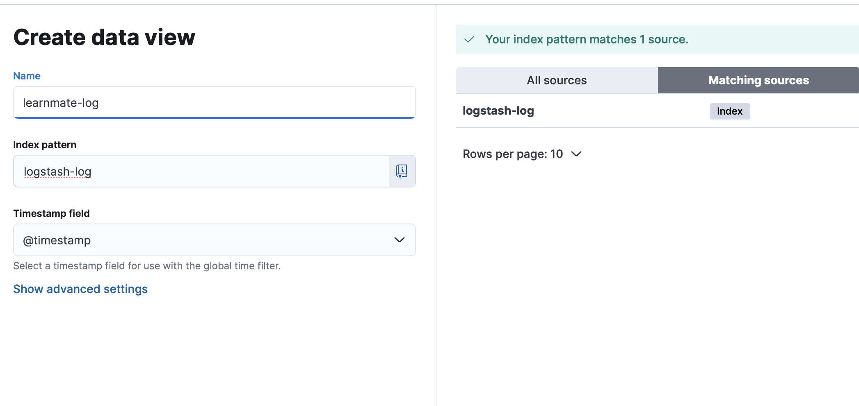Click Show advanced settings link
The width and height of the screenshot is (859, 406).
[x=80, y=289]
